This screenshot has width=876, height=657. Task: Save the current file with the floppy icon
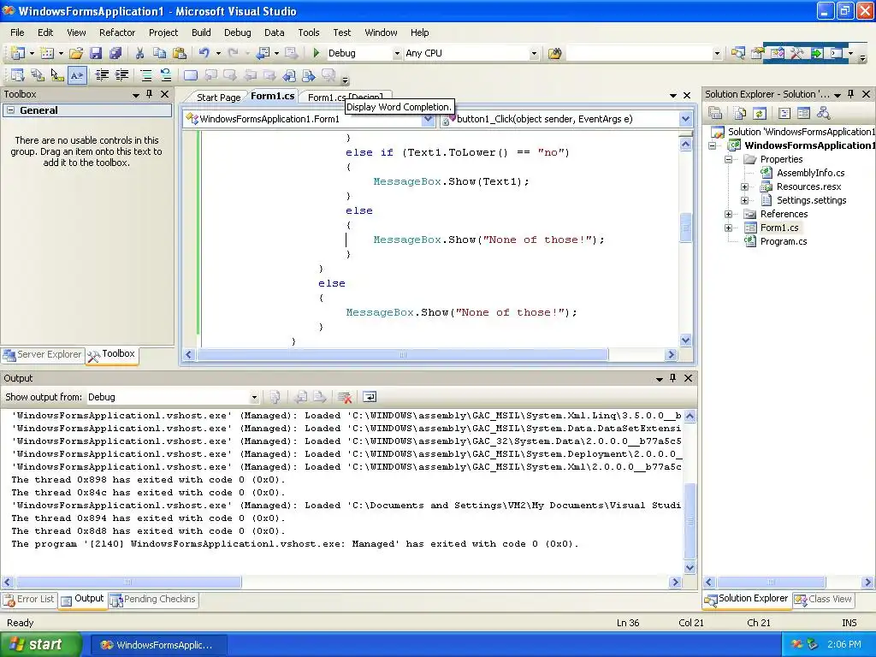click(96, 53)
